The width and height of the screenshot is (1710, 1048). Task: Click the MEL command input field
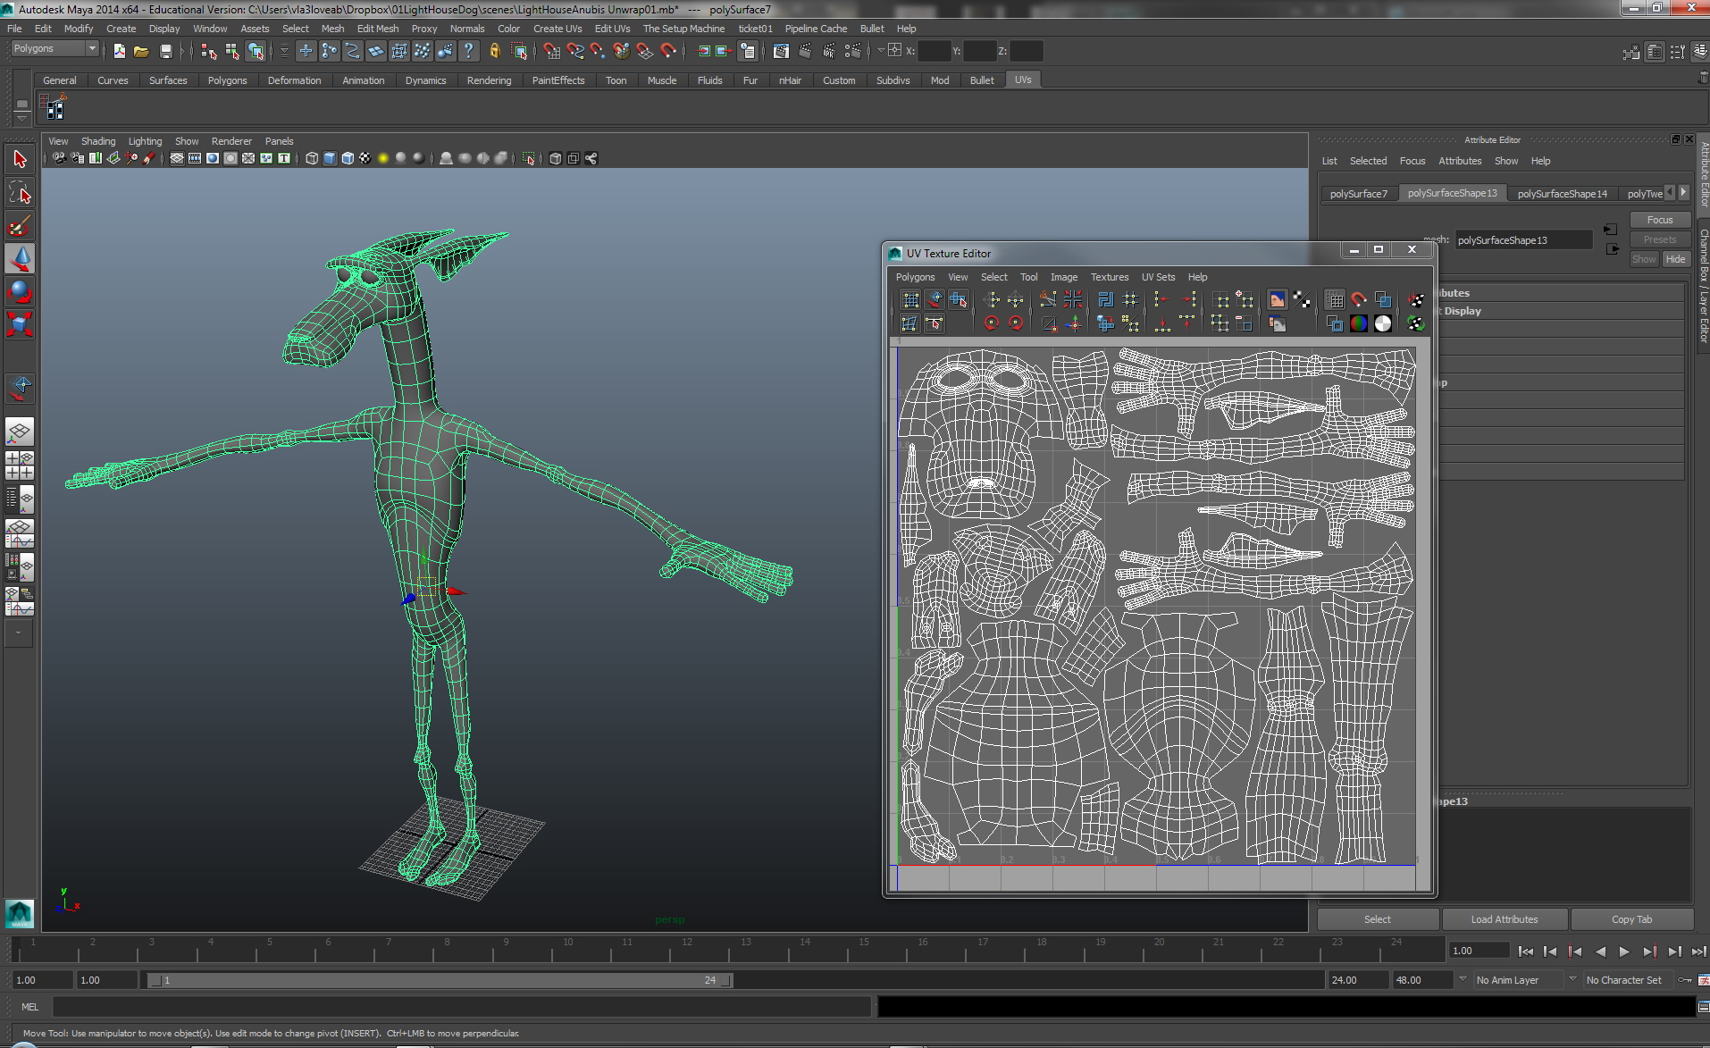point(460,1007)
